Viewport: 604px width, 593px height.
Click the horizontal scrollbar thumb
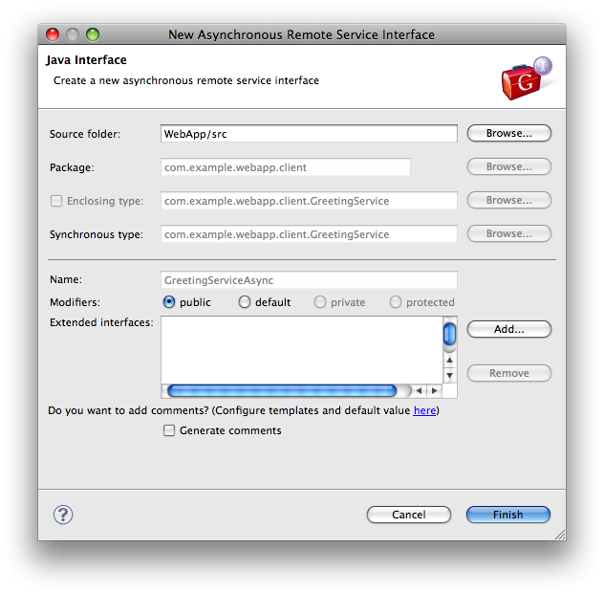[282, 391]
